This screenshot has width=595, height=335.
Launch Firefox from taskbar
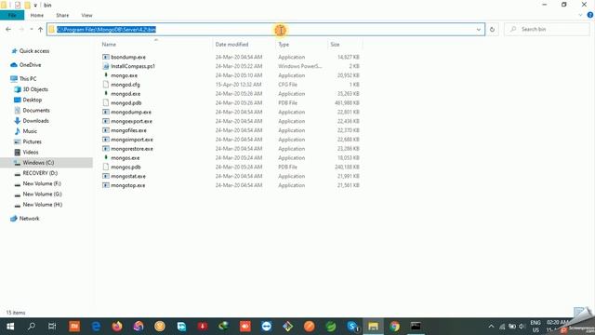point(117,327)
